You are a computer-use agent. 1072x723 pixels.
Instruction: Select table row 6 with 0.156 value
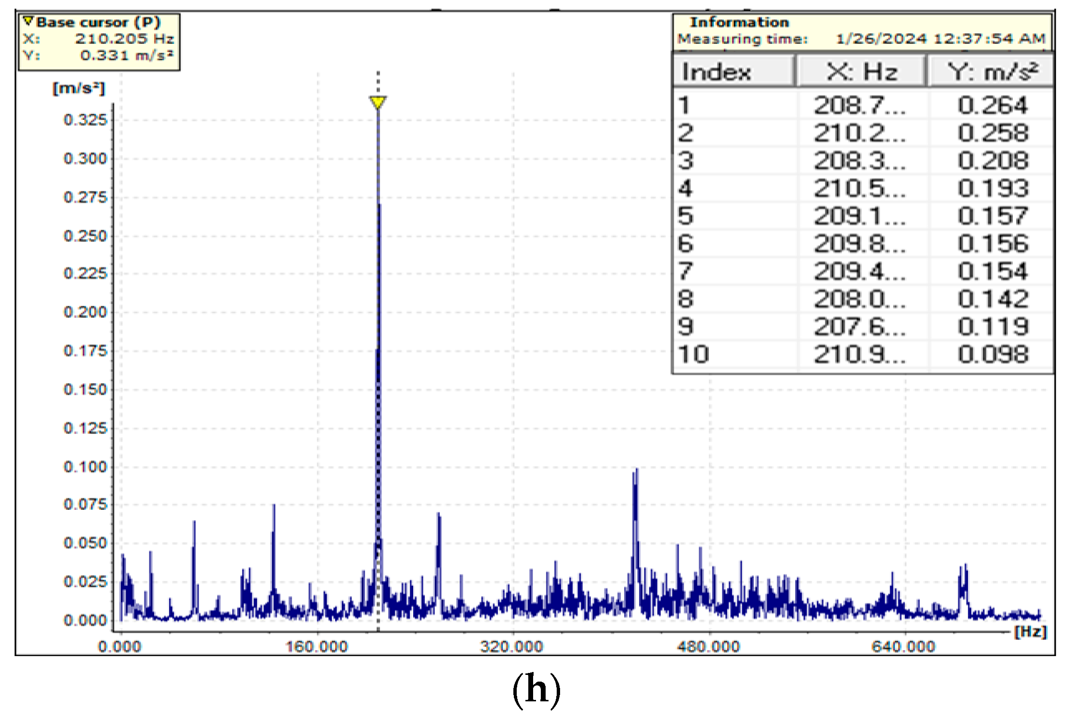tap(862, 244)
